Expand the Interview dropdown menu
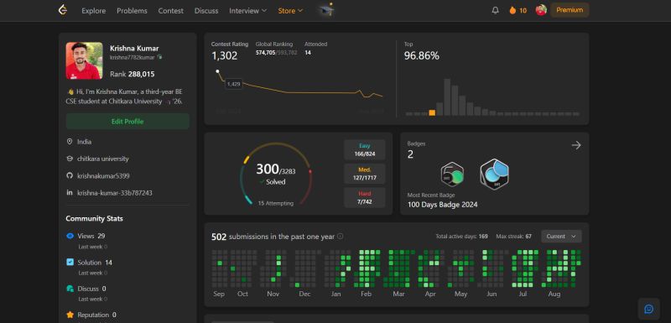Screen dimensions: 671x323 [x=247, y=11]
